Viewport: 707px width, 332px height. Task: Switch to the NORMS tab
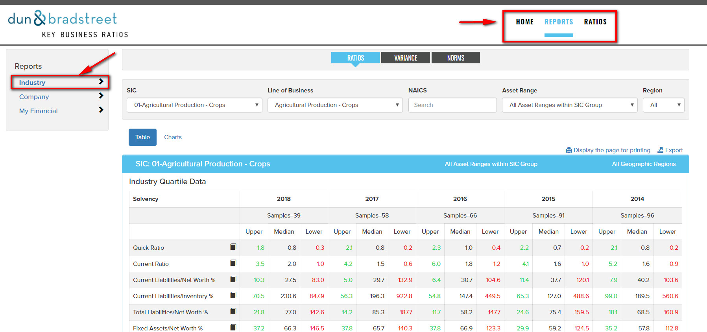[456, 58]
